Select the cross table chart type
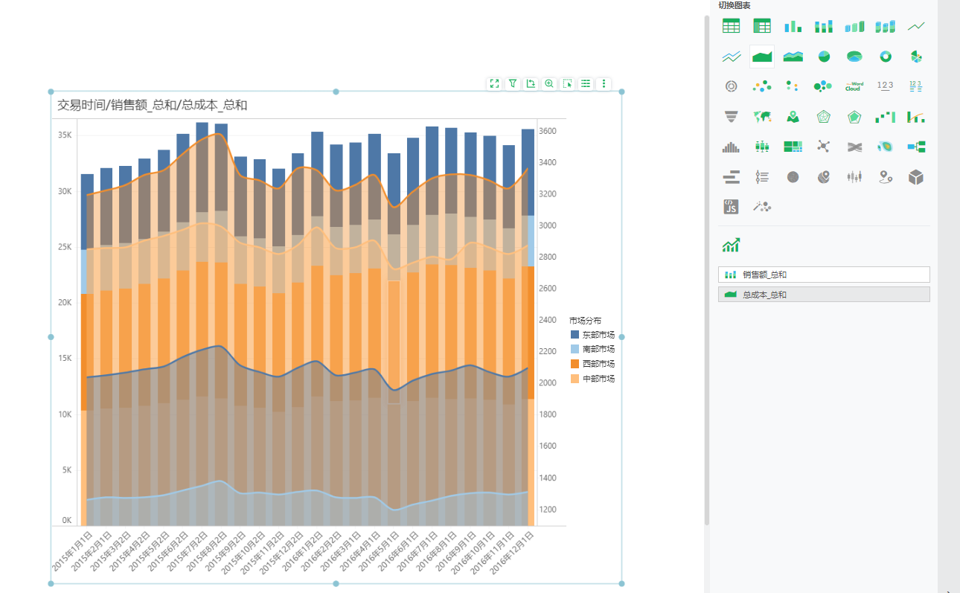The height and width of the screenshot is (593, 960). tap(762, 26)
